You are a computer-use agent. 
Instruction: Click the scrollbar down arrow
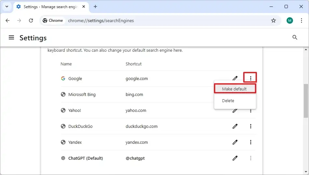[x=306, y=172]
